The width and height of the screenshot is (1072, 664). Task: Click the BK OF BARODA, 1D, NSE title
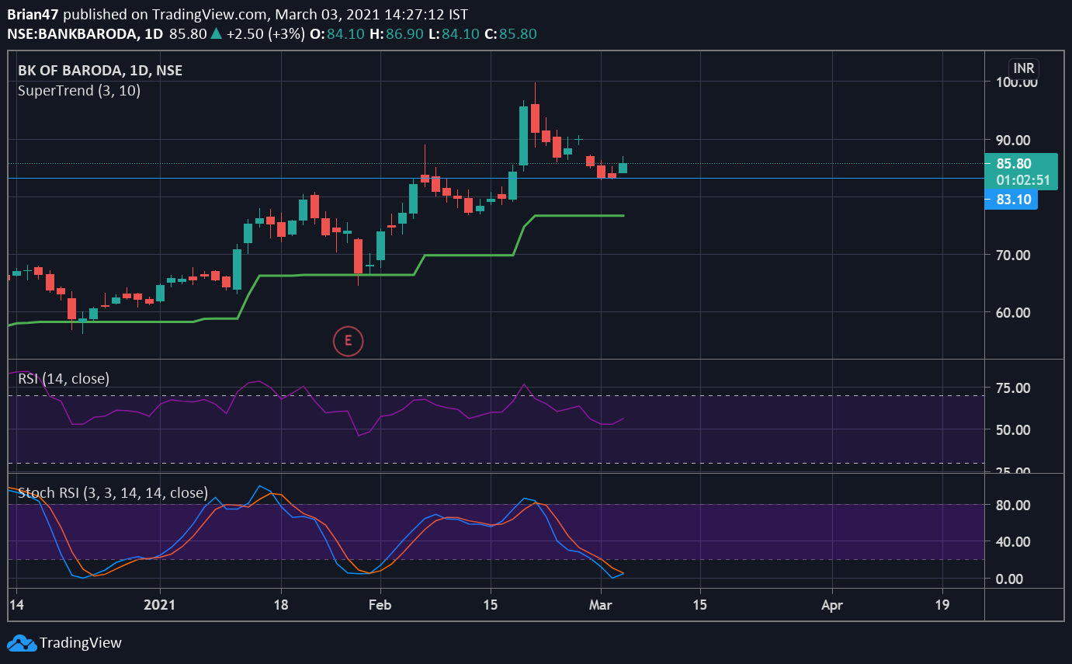tap(100, 71)
